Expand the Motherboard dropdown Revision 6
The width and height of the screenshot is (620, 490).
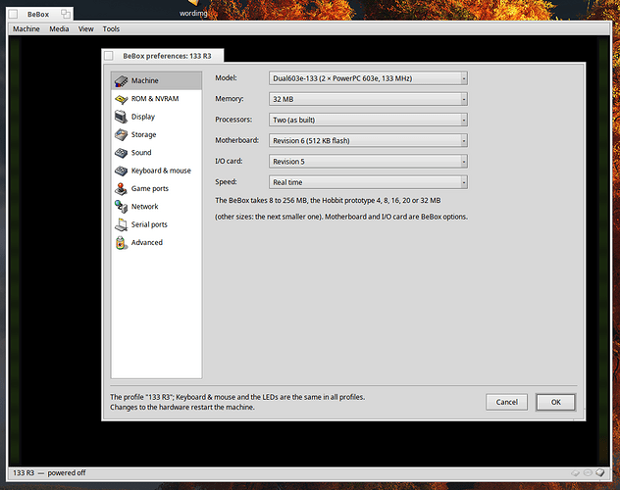[368, 140]
